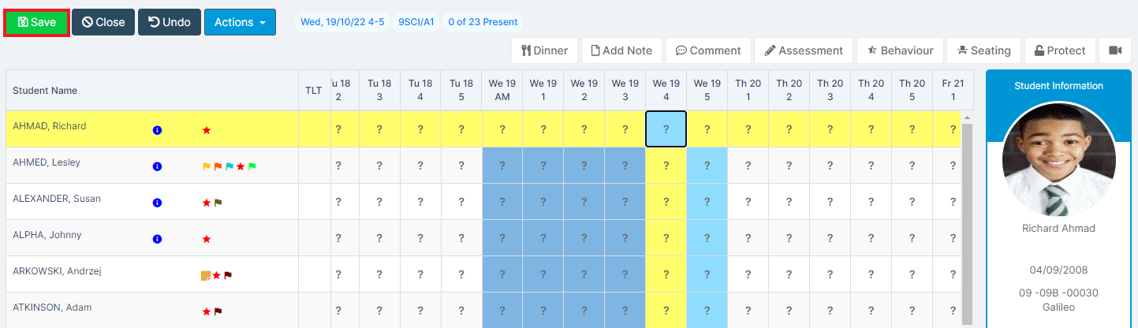Click the blue info icon for AHMAD, Richard
1138x328 pixels.
click(x=157, y=130)
